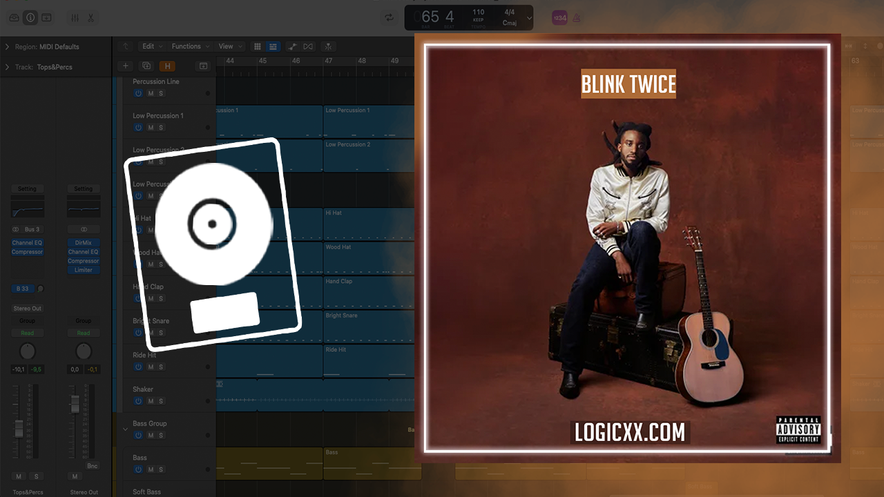This screenshot has height=497, width=884.
Task: Mute the Bass Group track
Action: click(x=151, y=436)
